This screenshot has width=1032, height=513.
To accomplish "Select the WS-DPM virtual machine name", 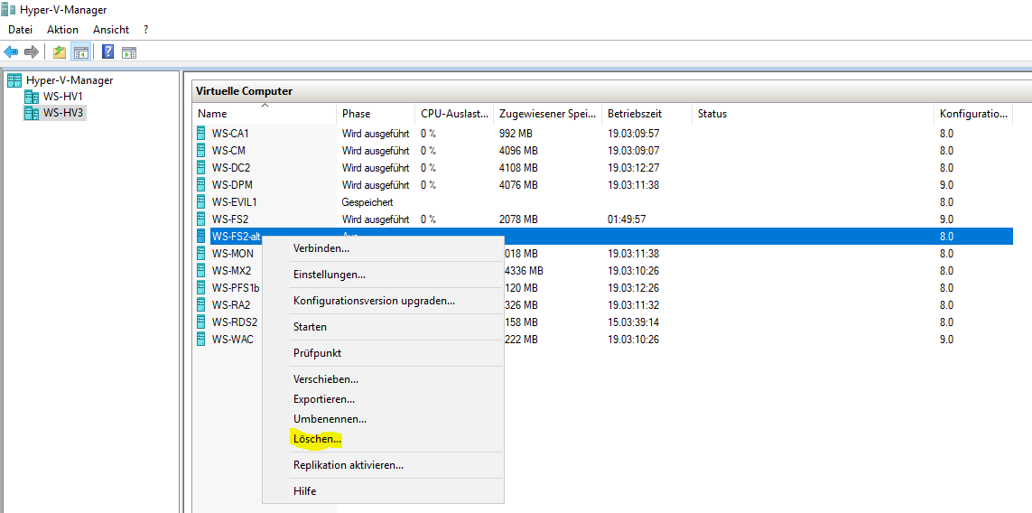I will pyautogui.click(x=232, y=184).
